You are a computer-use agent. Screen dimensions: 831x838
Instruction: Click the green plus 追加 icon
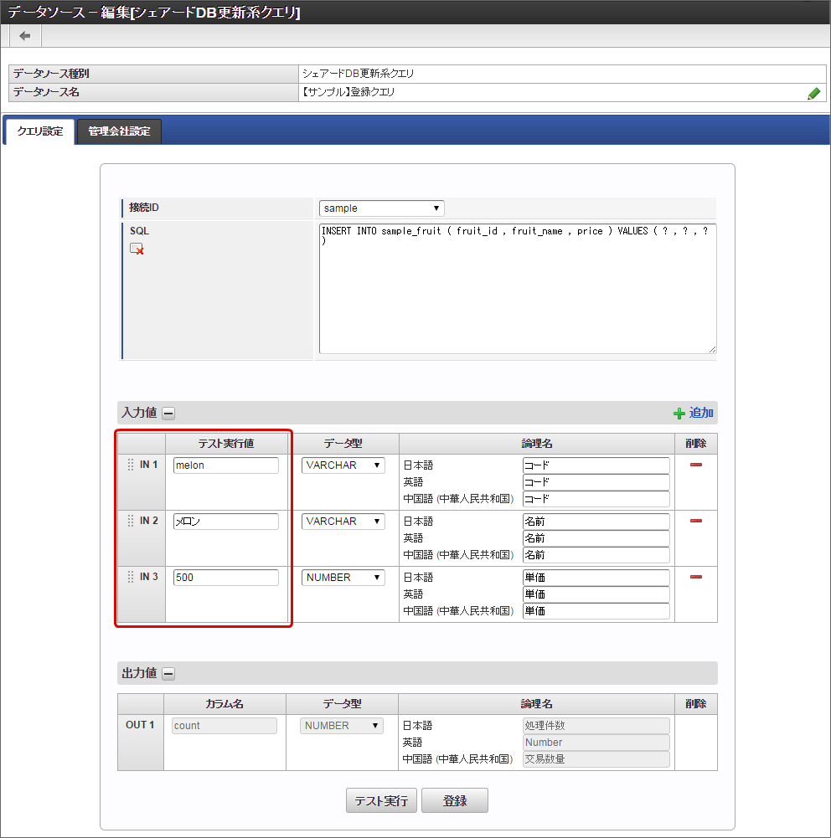coord(679,414)
